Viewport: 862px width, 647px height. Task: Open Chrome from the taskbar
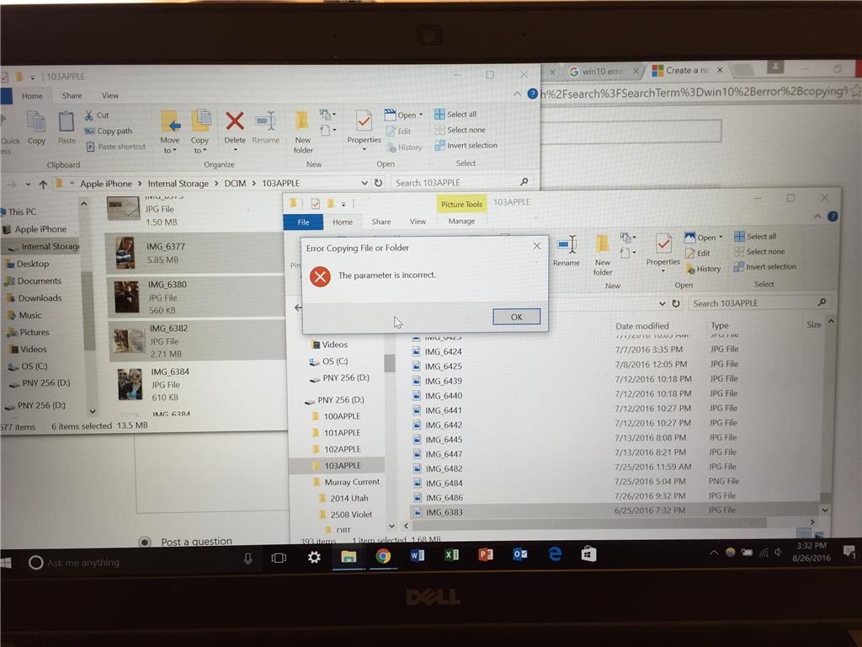coord(383,556)
